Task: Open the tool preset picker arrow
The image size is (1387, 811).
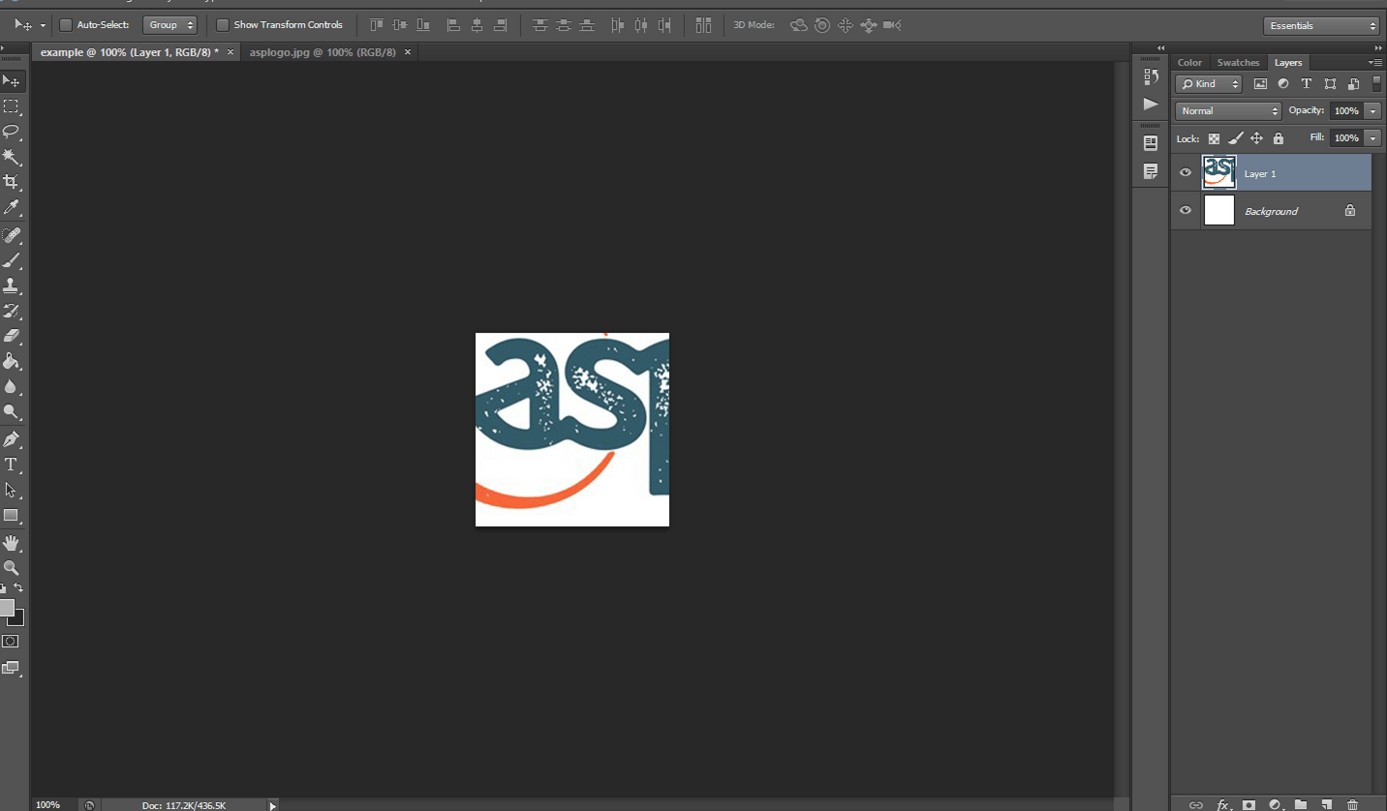Action: [x=43, y=25]
